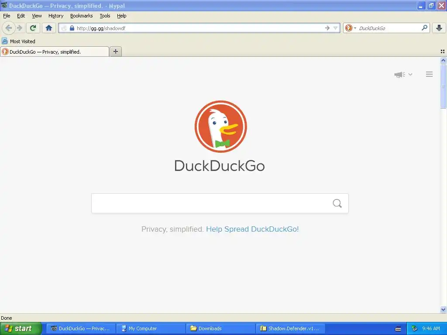Click the padlock site identity icon
The image size is (447, 335).
[72, 28]
